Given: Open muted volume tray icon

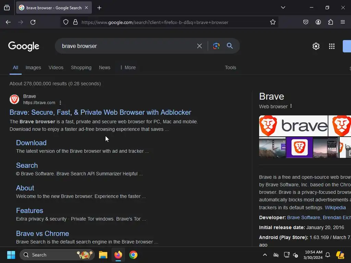Looking at the screenshot, I should (x=295, y=255).
